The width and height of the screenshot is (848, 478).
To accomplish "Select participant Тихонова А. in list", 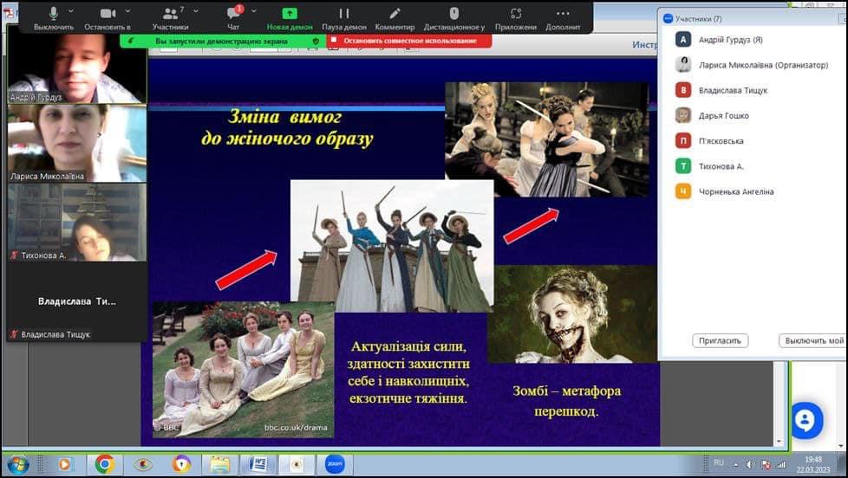I will [752, 166].
